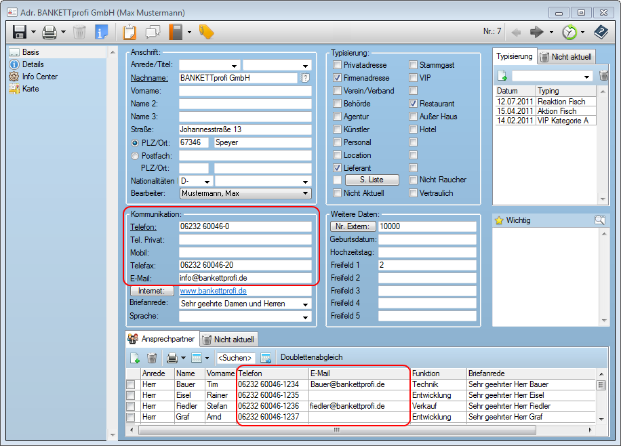Screen dimensions: 621x446
Task: Open the Bearbeiter dropdown
Action: [305, 194]
